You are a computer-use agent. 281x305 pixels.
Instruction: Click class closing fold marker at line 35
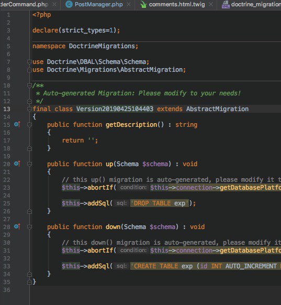coord(29,282)
